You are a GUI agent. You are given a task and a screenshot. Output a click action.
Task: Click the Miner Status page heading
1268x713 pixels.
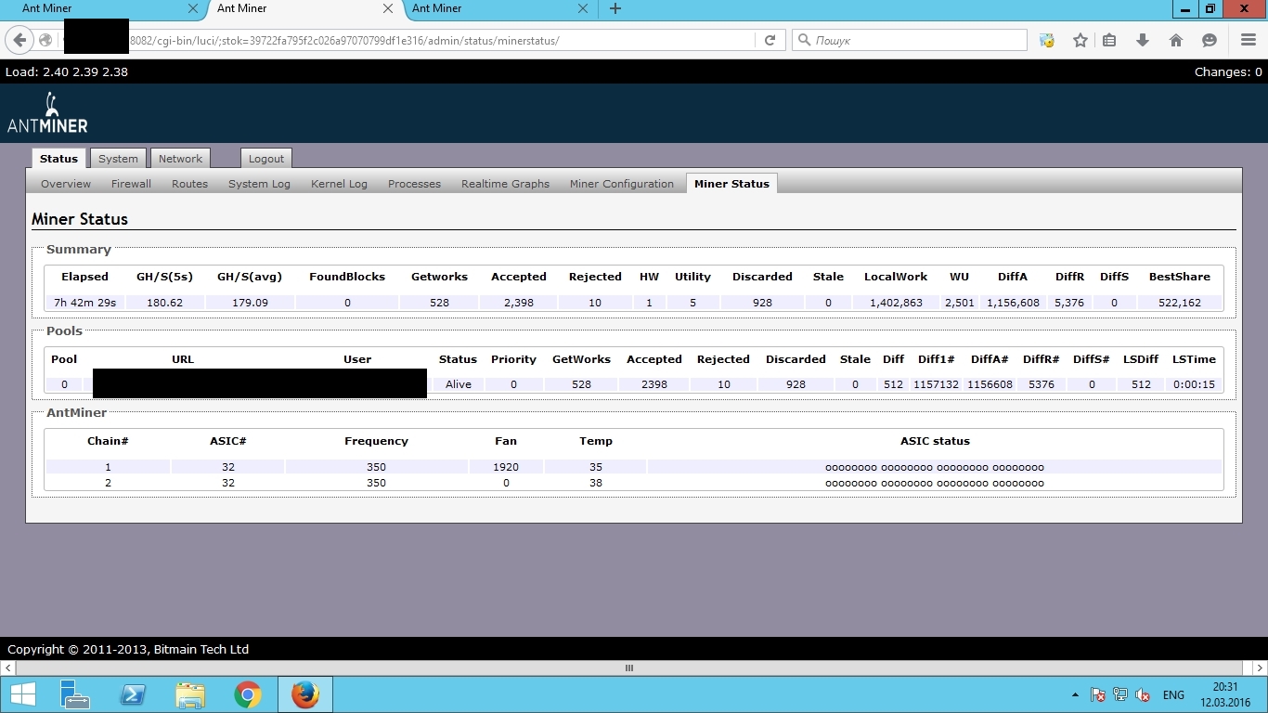80,219
